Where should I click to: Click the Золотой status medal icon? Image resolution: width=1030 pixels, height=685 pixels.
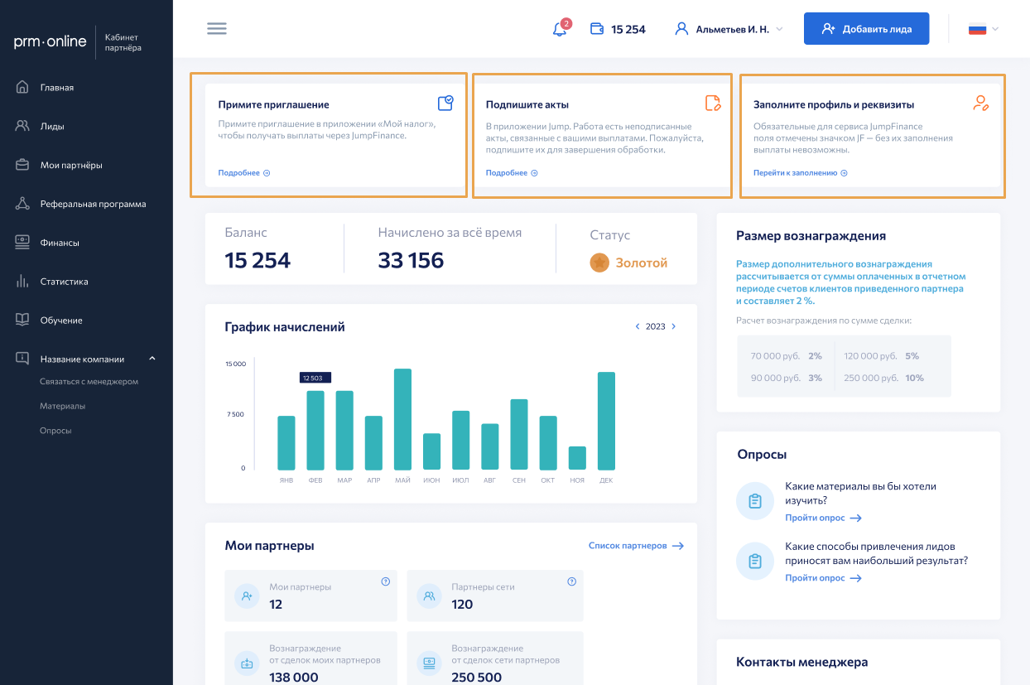[599, 263]
